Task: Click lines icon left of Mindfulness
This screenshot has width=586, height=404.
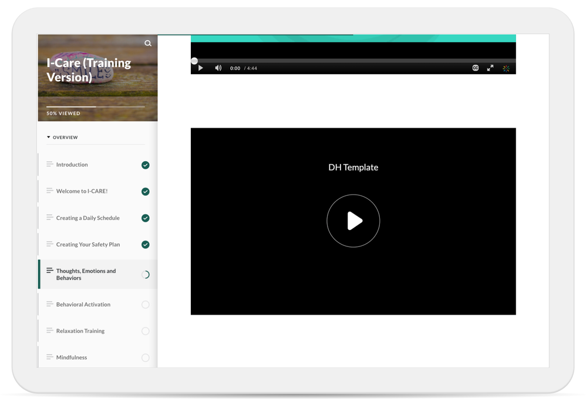Action: click(49, 357)
